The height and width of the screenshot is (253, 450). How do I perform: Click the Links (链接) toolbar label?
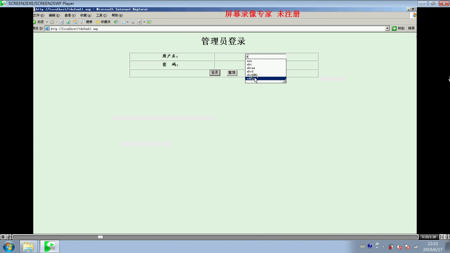411,28
